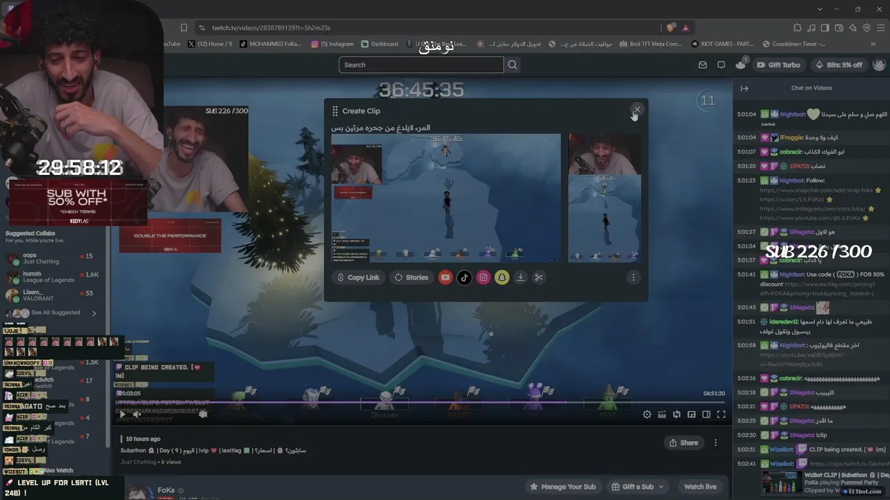Click the Watch live button
Screen dimensions: 890x500
coord(700,487)
